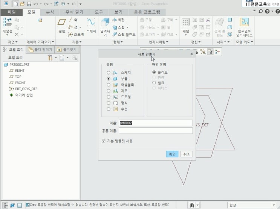Switch to the Applications (응용 프로그램) ribbon tab
280x209 pixels.
click(147, 12)
